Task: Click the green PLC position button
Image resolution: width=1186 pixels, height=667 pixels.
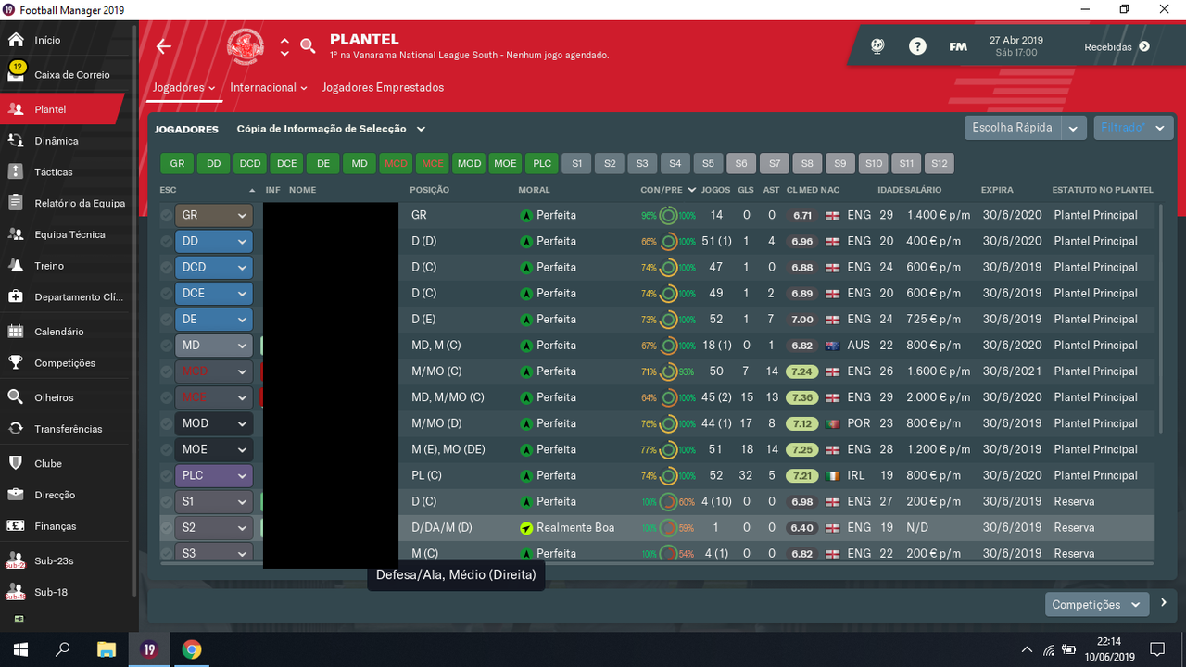Action: pos(543,164)
